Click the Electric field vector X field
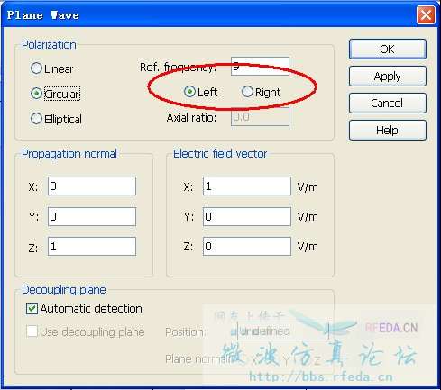 tap(247, 186)
